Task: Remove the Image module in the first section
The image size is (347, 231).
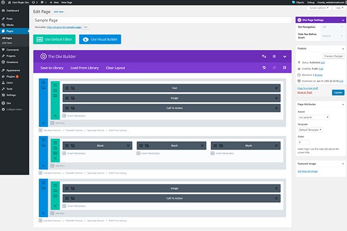Action: (277, 98)
